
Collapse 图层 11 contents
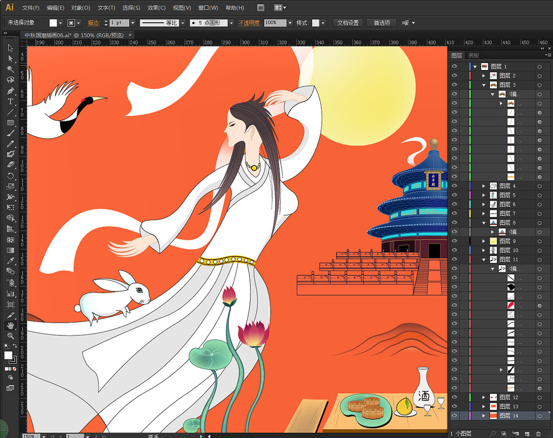(484, 259)
